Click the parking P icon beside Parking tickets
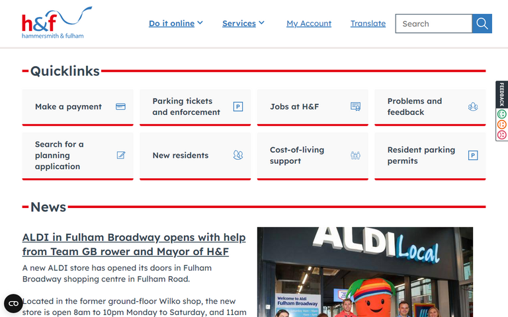508x317 pixels. click(238, 106)
